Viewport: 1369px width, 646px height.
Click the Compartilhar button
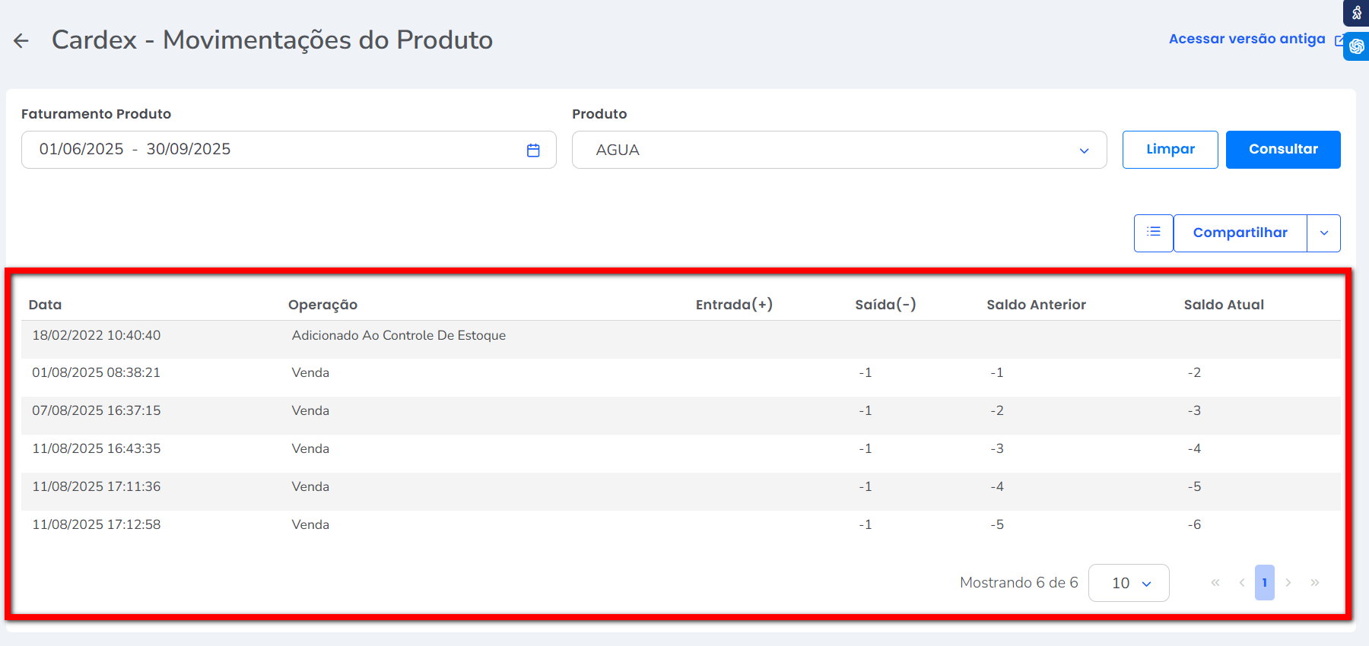(1240, 233)
